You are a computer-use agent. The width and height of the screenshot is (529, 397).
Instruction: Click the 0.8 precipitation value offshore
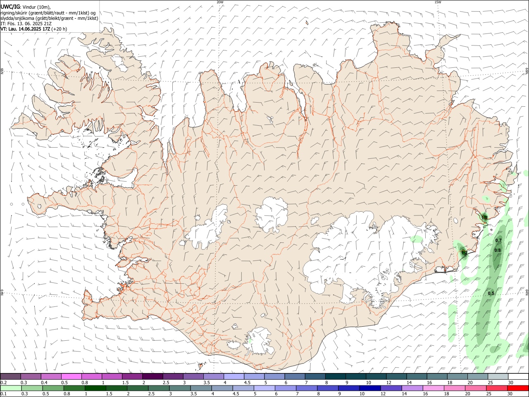click(x=498, y=250)
